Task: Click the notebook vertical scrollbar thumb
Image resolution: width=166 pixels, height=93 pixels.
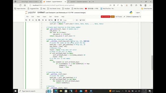Action: point(152,63)
